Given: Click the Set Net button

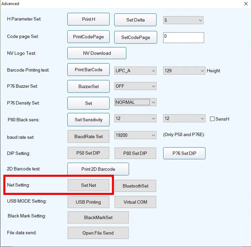Looking at the screenshot, I should tap(88, 185).
